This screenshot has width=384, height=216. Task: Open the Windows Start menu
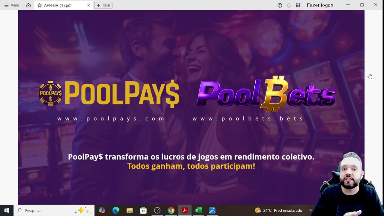pos(7,210)
